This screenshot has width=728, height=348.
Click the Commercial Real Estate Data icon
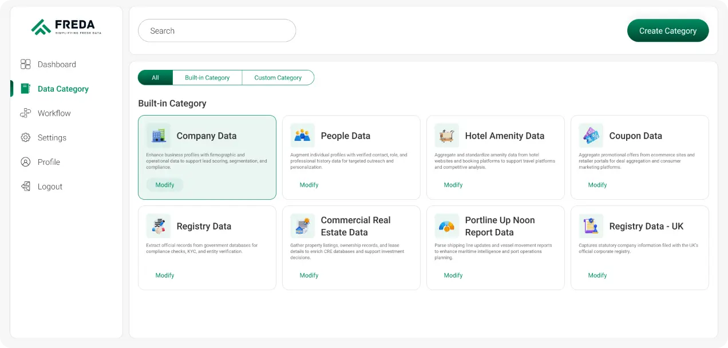point(302,226)
